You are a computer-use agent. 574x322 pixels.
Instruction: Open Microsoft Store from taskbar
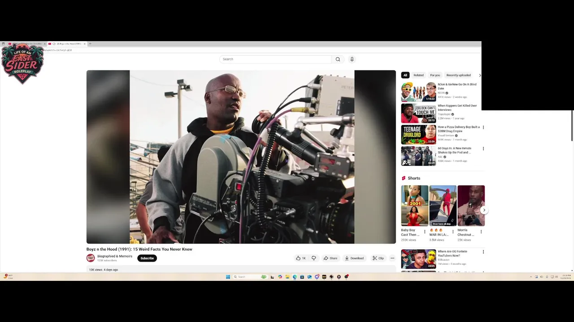(302, 277)
